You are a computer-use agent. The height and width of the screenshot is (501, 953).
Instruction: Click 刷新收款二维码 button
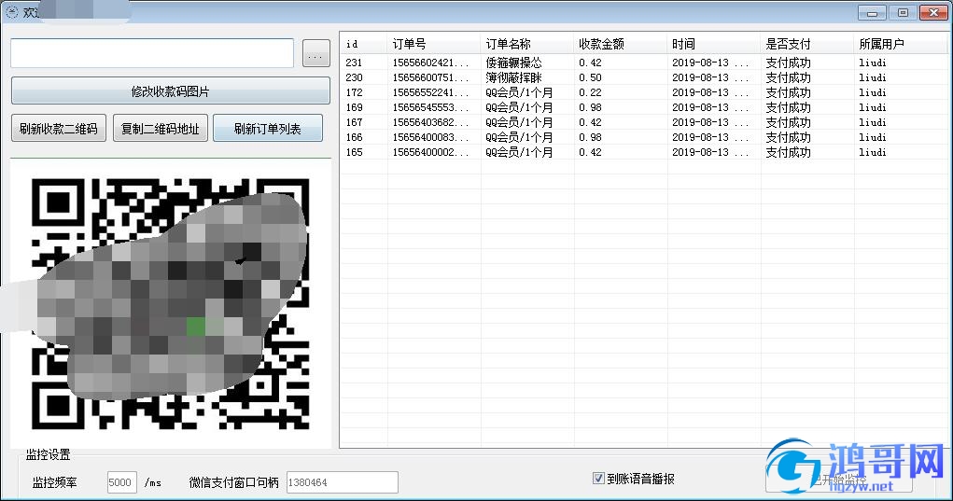point(59,128)
